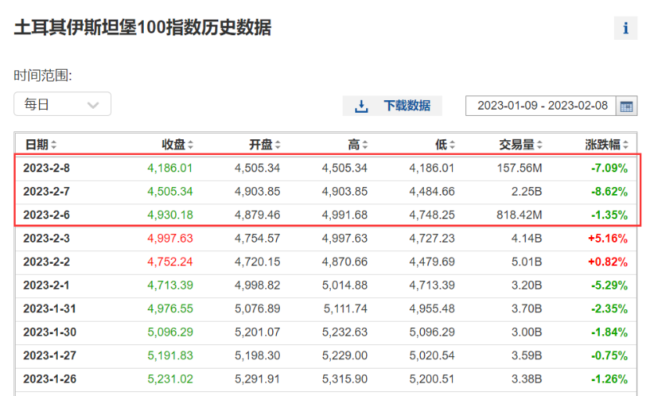This screenshot has height=396, width=650.
Task: Click opening price 4,998.82
Action: tap(257, 286)
